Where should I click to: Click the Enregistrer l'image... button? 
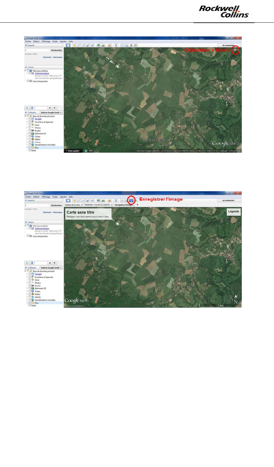tap(124, 205)
